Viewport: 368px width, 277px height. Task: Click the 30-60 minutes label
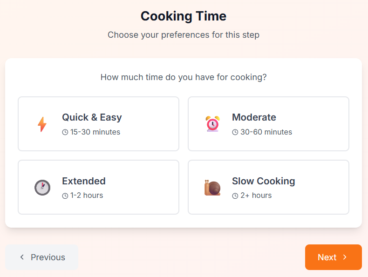pyautogui.click(x=266, y=132)
